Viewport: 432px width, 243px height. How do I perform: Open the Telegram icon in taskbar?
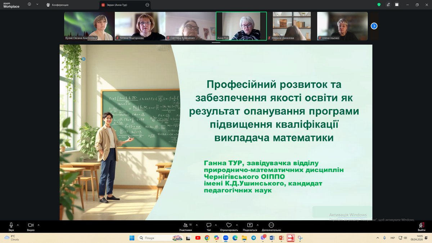tap(253, 238)
